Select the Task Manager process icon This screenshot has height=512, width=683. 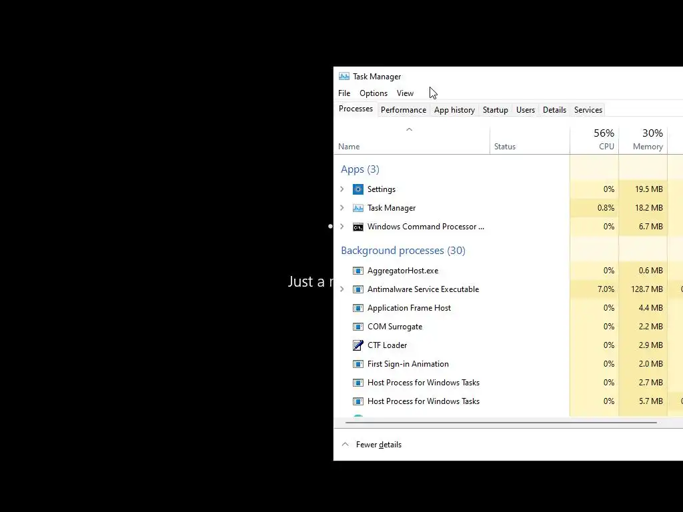pyautogui.click(x=358, y=208)
